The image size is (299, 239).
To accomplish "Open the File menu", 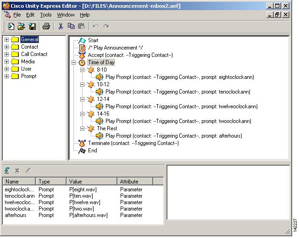I will pos(17,15).
